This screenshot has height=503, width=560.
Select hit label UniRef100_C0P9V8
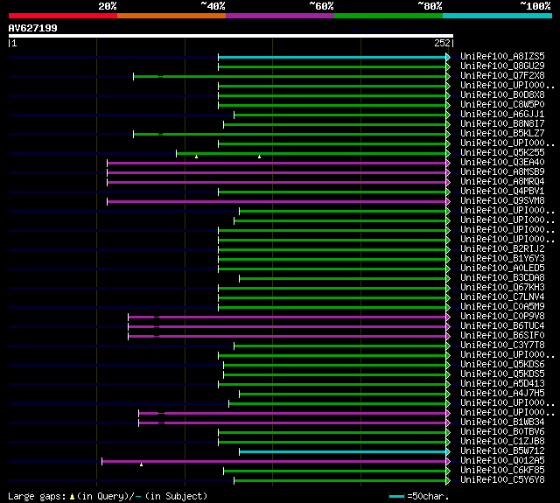tap(502, 317)
